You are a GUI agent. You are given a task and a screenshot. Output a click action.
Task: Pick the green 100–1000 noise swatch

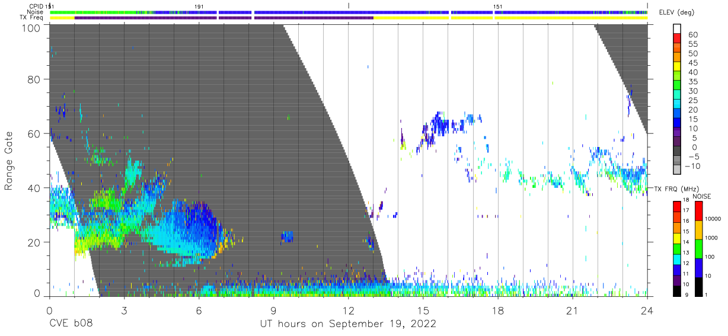pyautogui.click(x=698, y=248)
